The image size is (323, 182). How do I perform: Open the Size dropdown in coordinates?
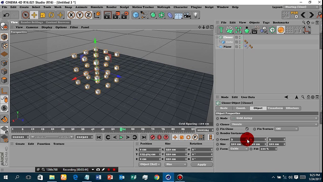tap(175, 165)
